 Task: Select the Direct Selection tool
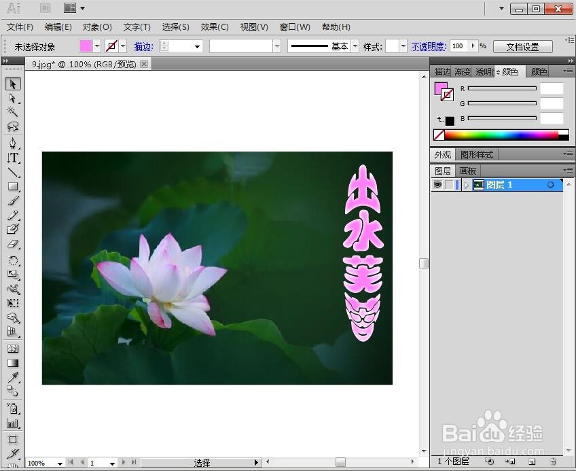13,97
